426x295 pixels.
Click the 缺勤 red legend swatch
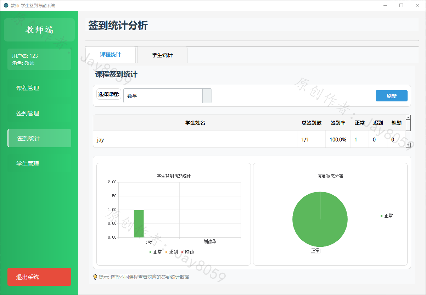pyautogui.click(x=182, y=252)
